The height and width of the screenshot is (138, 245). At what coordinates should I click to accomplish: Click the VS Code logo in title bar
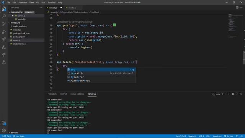tap(3, 2)
